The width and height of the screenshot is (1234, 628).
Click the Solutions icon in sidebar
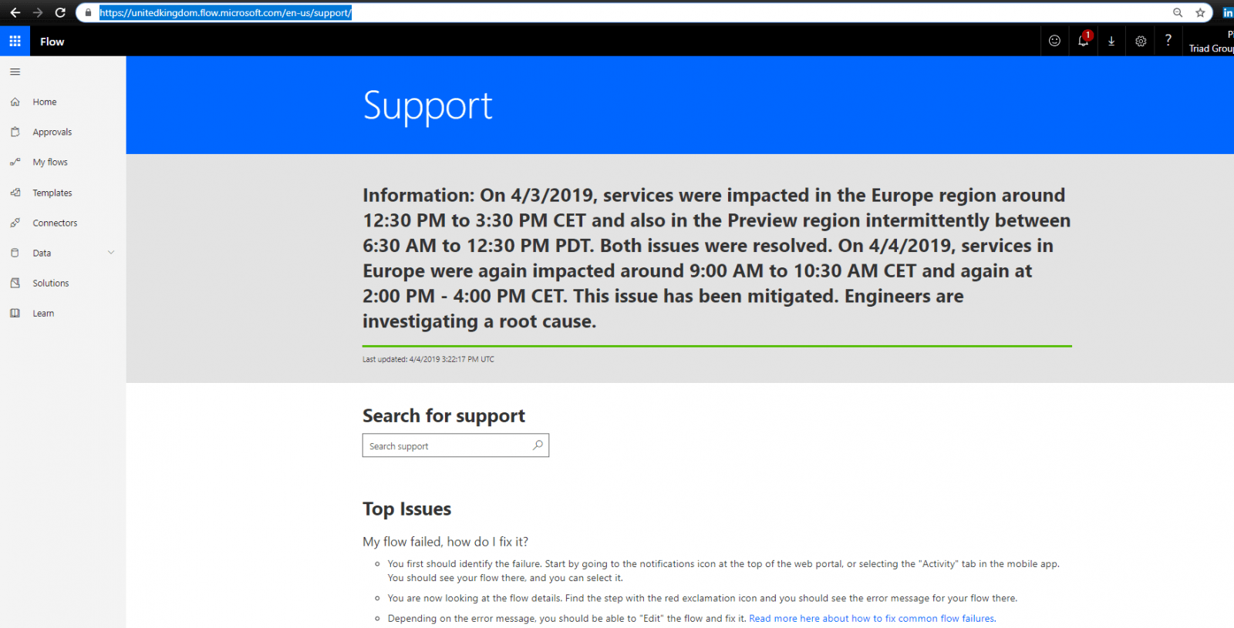click(15, 283)
